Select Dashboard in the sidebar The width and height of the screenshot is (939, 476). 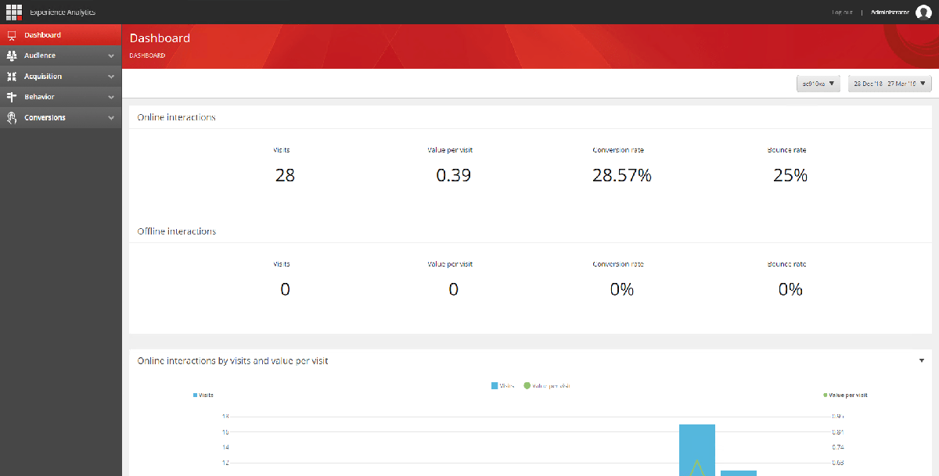(x=61, y=35)
